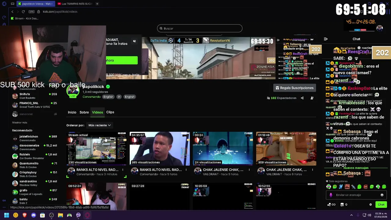Viewport: 391px width, 220px height.
Task: Share the channel via share icon
Action: point(302,98)
